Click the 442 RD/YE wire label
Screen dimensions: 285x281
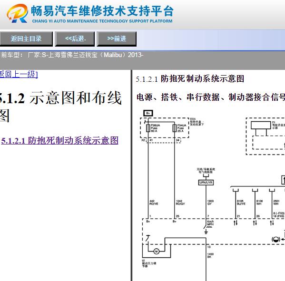click(x=154, y=203)
